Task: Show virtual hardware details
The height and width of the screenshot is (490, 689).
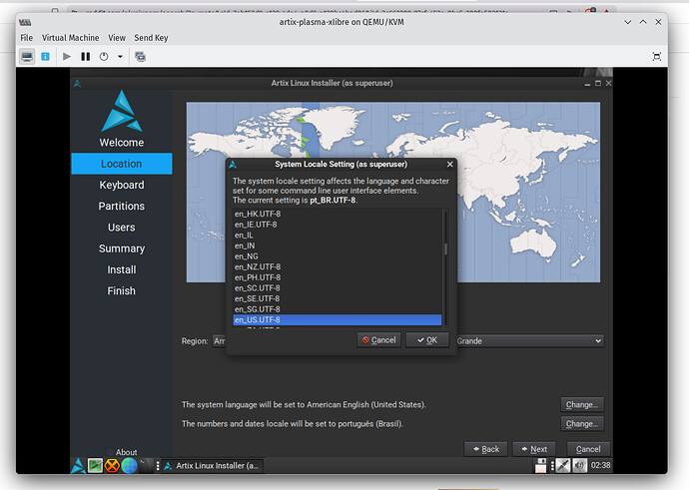Action: pyautogui.click(x=45, y=57)
